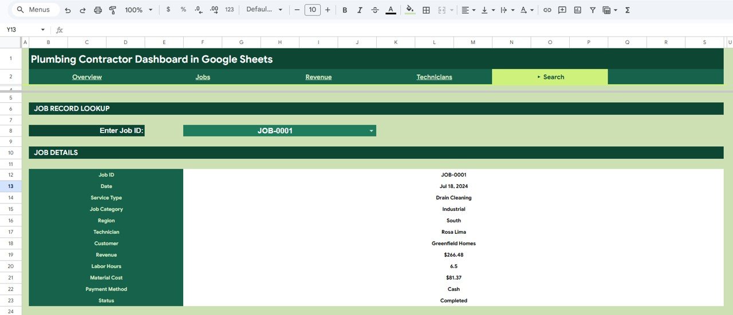Select the JOB RECORD LOOKUP header
The image size is (733, 315).
click(376, 109)
